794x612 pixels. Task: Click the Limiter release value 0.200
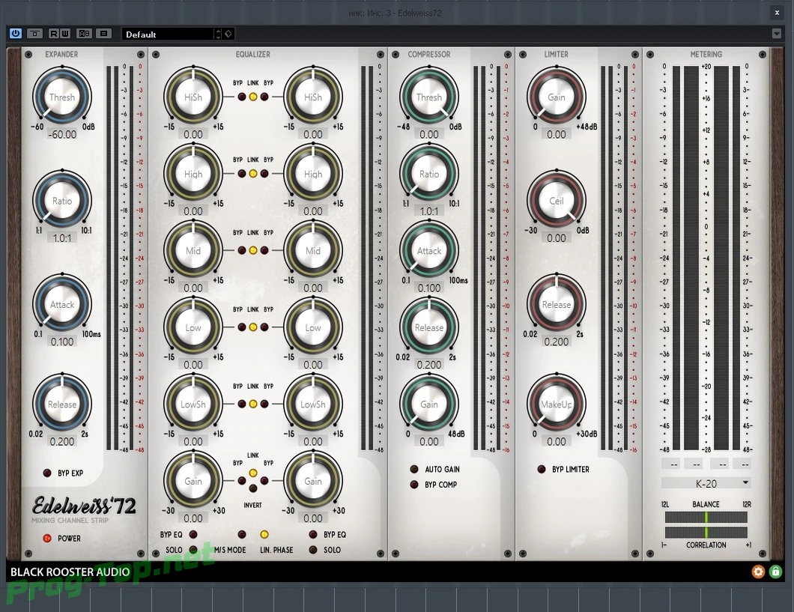556,342
